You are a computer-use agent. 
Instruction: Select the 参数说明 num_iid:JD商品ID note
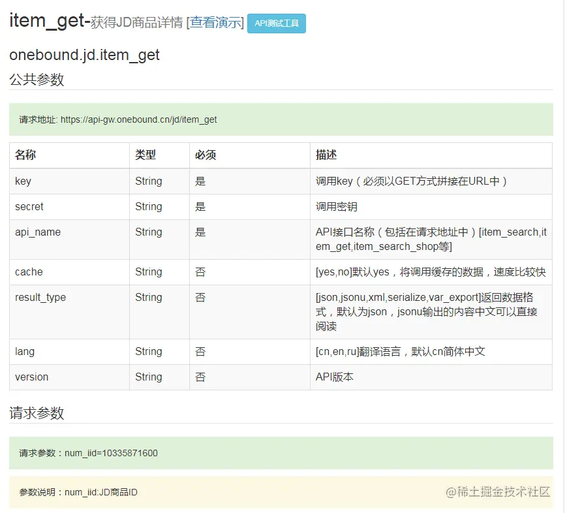pyautogui.click(x=78, y=492)
